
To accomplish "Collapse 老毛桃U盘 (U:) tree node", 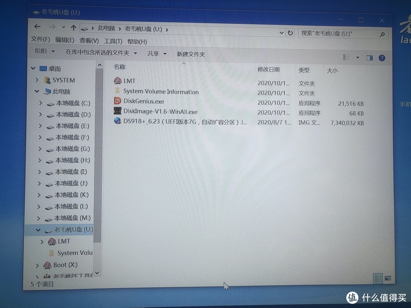I will pos(38,230).
